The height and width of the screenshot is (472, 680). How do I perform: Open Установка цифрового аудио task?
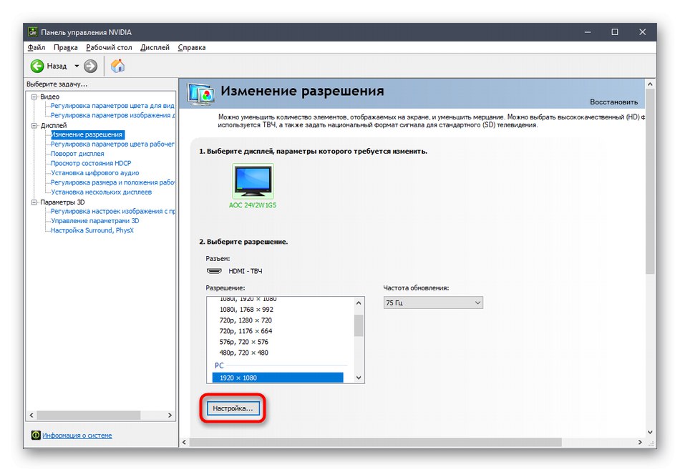pyautogui.click(x=95, y=173)
